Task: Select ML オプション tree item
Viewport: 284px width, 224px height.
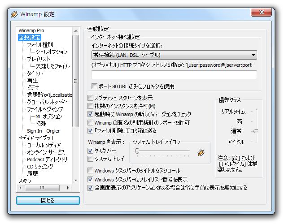Action: pos(49,116)
